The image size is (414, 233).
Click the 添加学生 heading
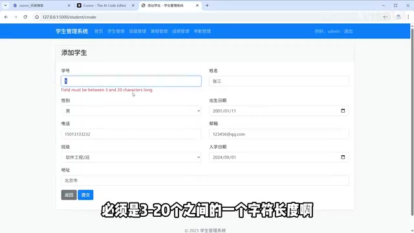[74, 53]
